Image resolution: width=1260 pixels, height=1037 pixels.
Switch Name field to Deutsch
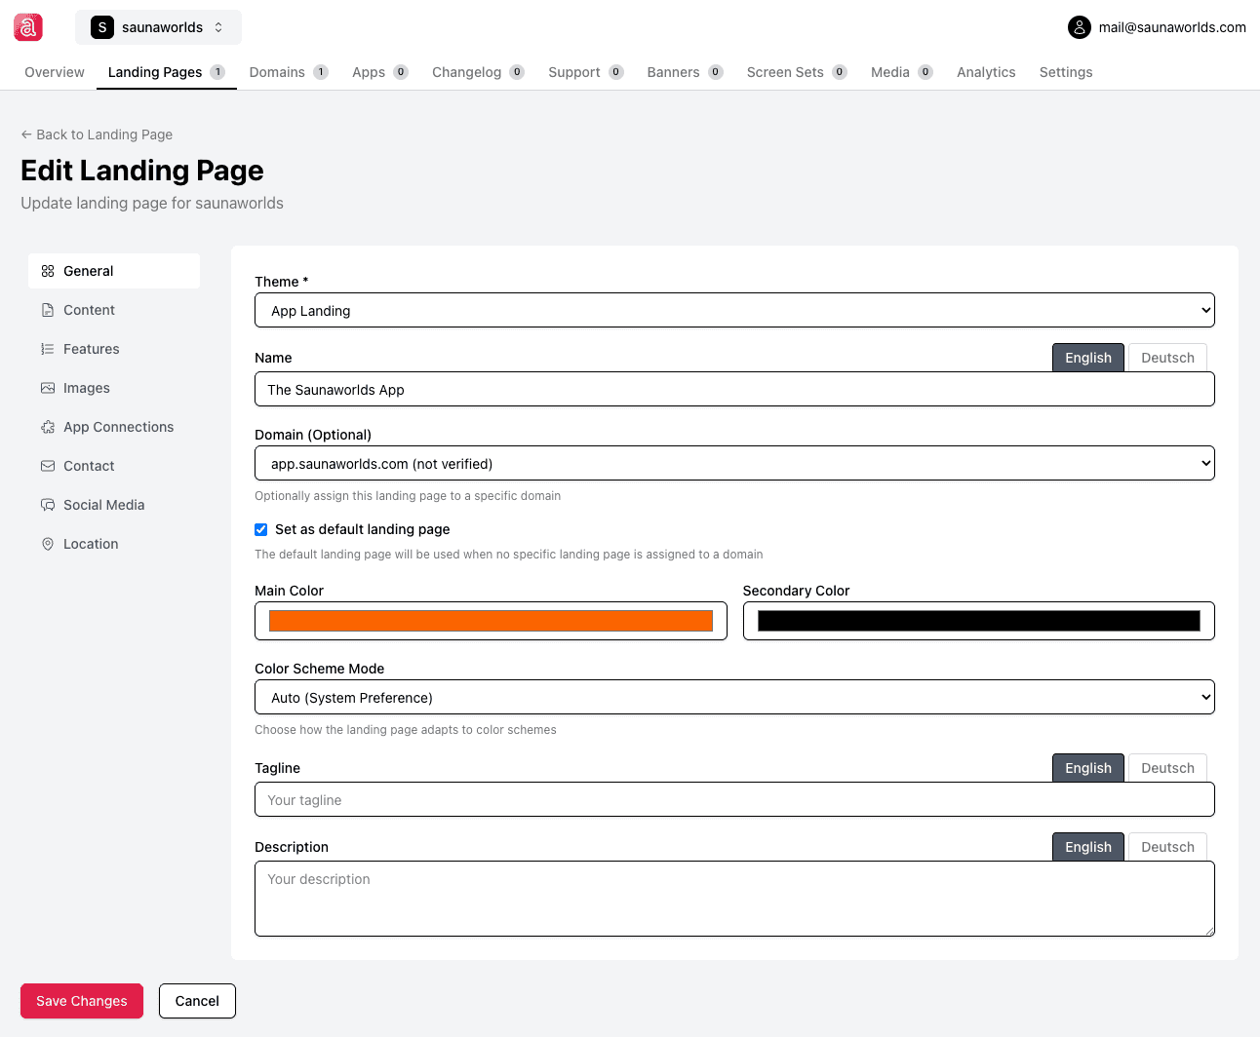1167,358
